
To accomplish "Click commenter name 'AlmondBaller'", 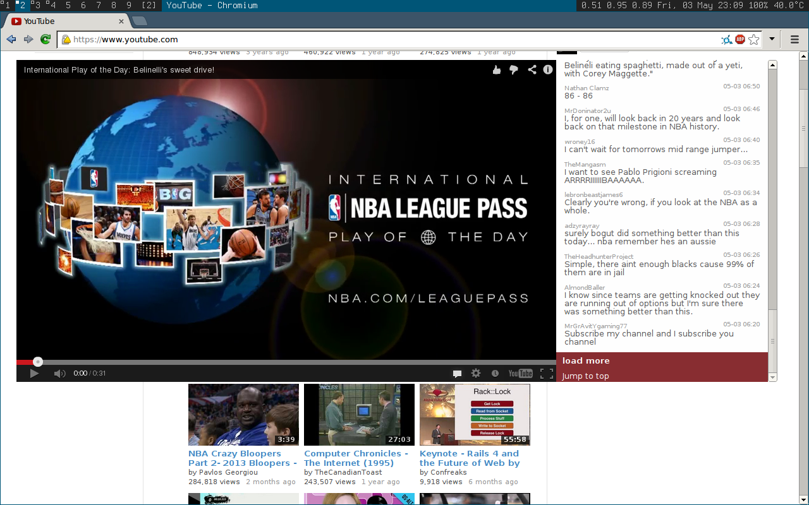I will (x=585, y=288).
